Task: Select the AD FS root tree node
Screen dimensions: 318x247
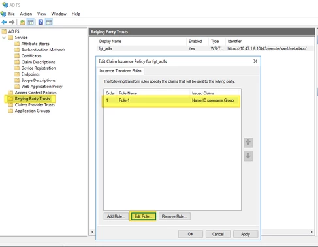Action: click(14, 31)
